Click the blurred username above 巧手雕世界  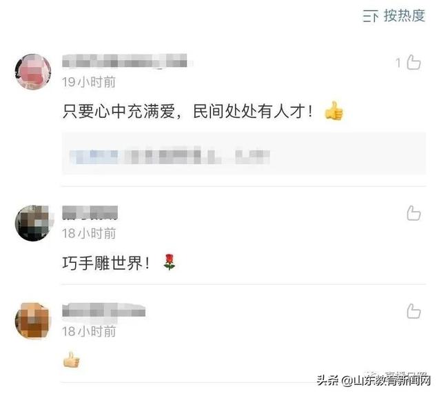point(90,212)
